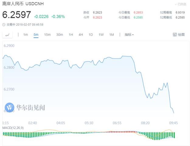The width and height of the screenshot is (190, 146).
Task: Switch to the 1D daily chart
Action: pyautogui.click(x=91, y=35)
